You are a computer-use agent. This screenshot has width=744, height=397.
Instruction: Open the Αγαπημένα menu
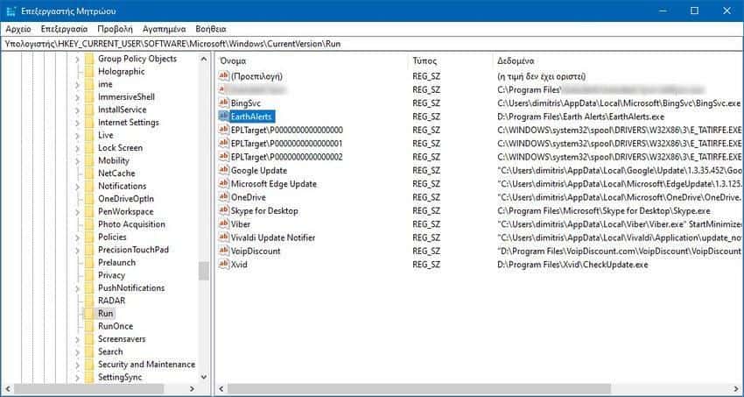click(165, 29)
